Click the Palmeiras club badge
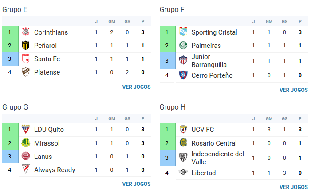 [183, 45]
